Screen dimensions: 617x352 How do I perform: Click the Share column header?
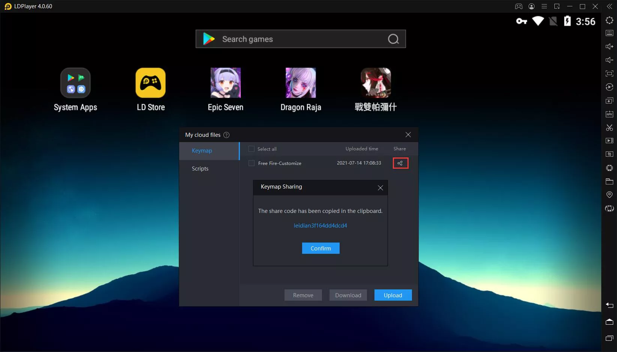click(400, 149)
